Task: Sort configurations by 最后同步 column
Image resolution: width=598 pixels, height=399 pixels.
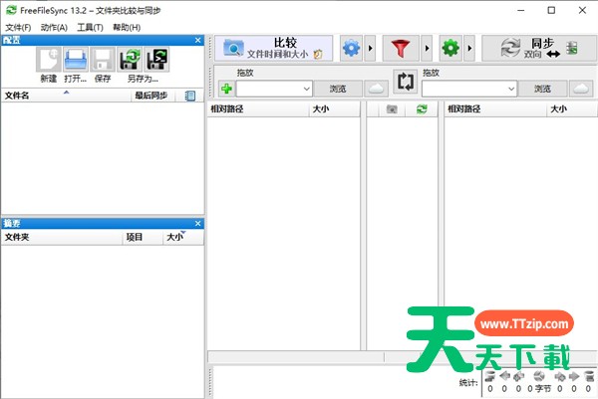Action: tap(152, 96)
